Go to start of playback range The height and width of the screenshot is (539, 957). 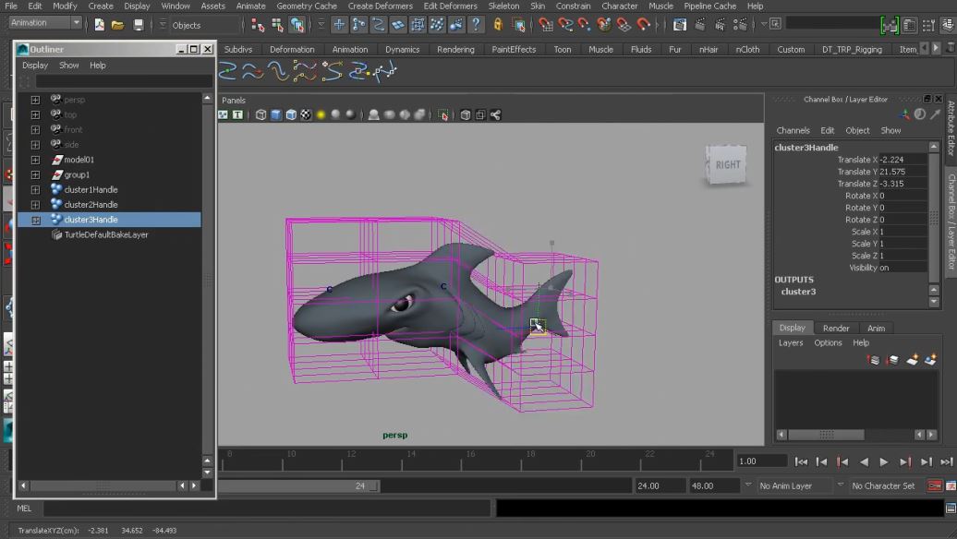[801, 462]
